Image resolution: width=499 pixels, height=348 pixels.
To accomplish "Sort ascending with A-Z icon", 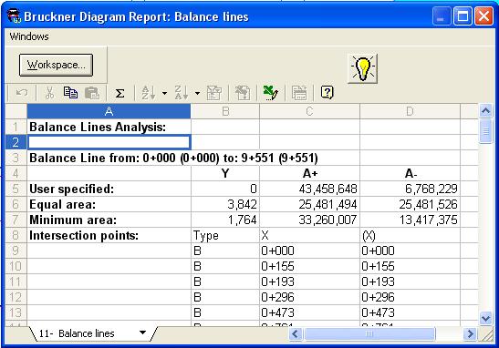I will tap(149, 93).
